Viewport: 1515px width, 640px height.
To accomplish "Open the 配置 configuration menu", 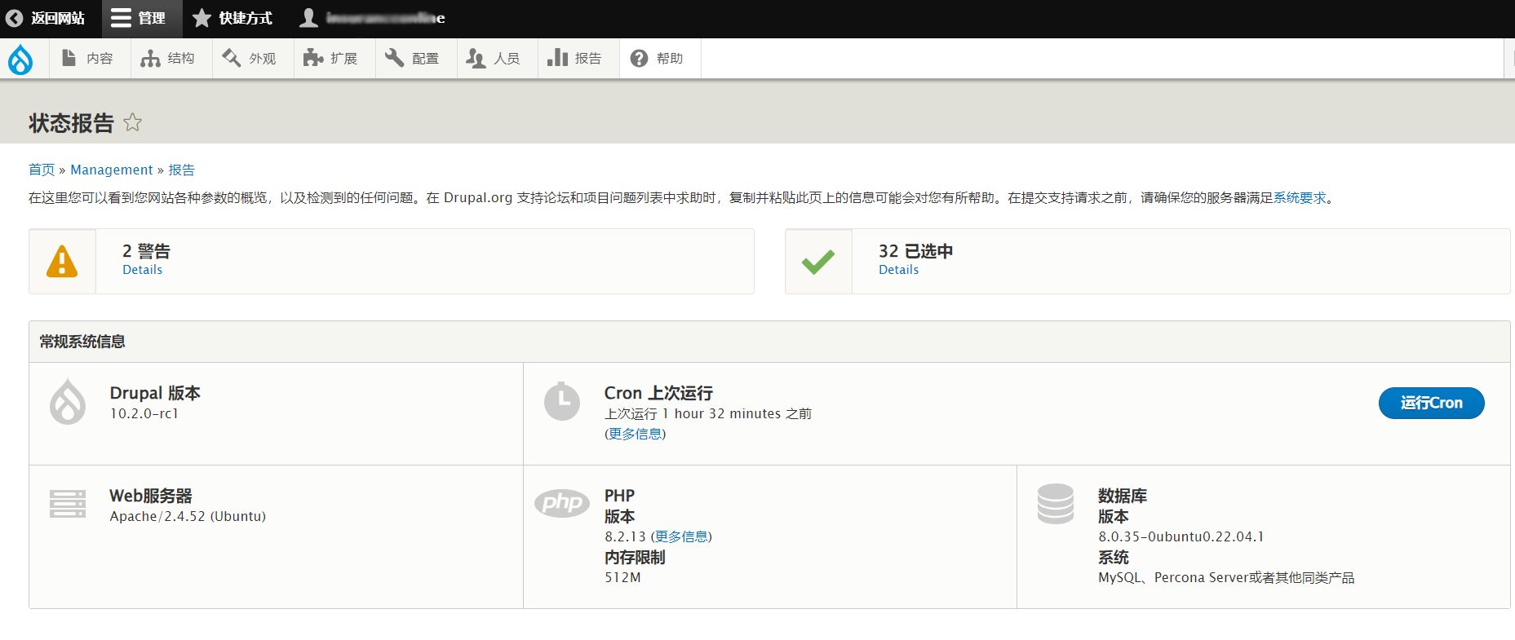I will (416, 59).
